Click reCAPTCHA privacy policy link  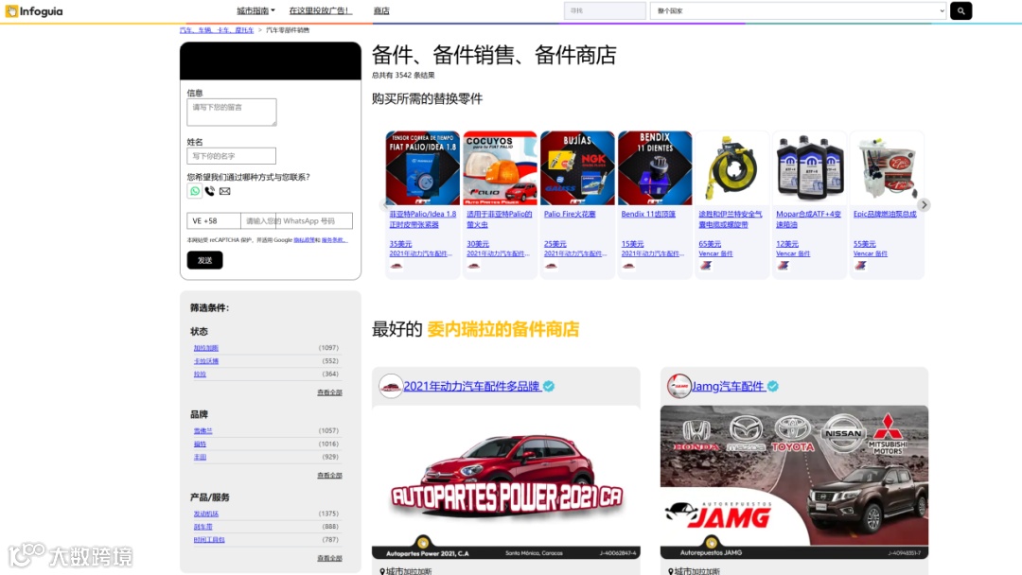(x=305, y=240)
